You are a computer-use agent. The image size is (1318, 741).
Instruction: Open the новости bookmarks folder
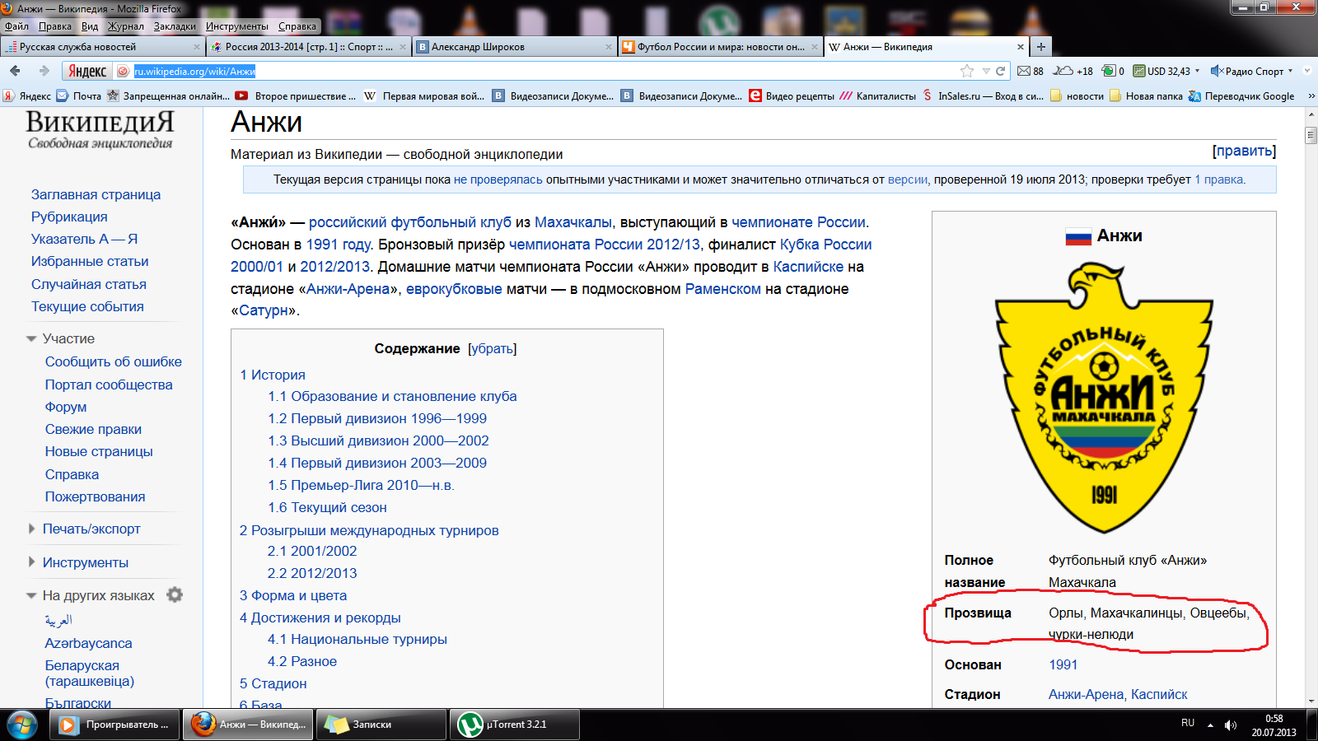[x=1077, y=96]
